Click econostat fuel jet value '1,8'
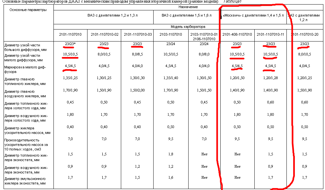Screen dimensions: 325x190 coord(170,154)
